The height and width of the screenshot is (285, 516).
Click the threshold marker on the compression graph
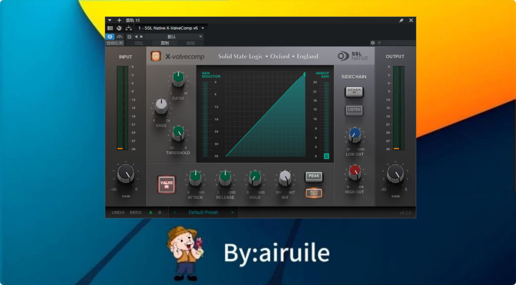click(x=304, y=74)
